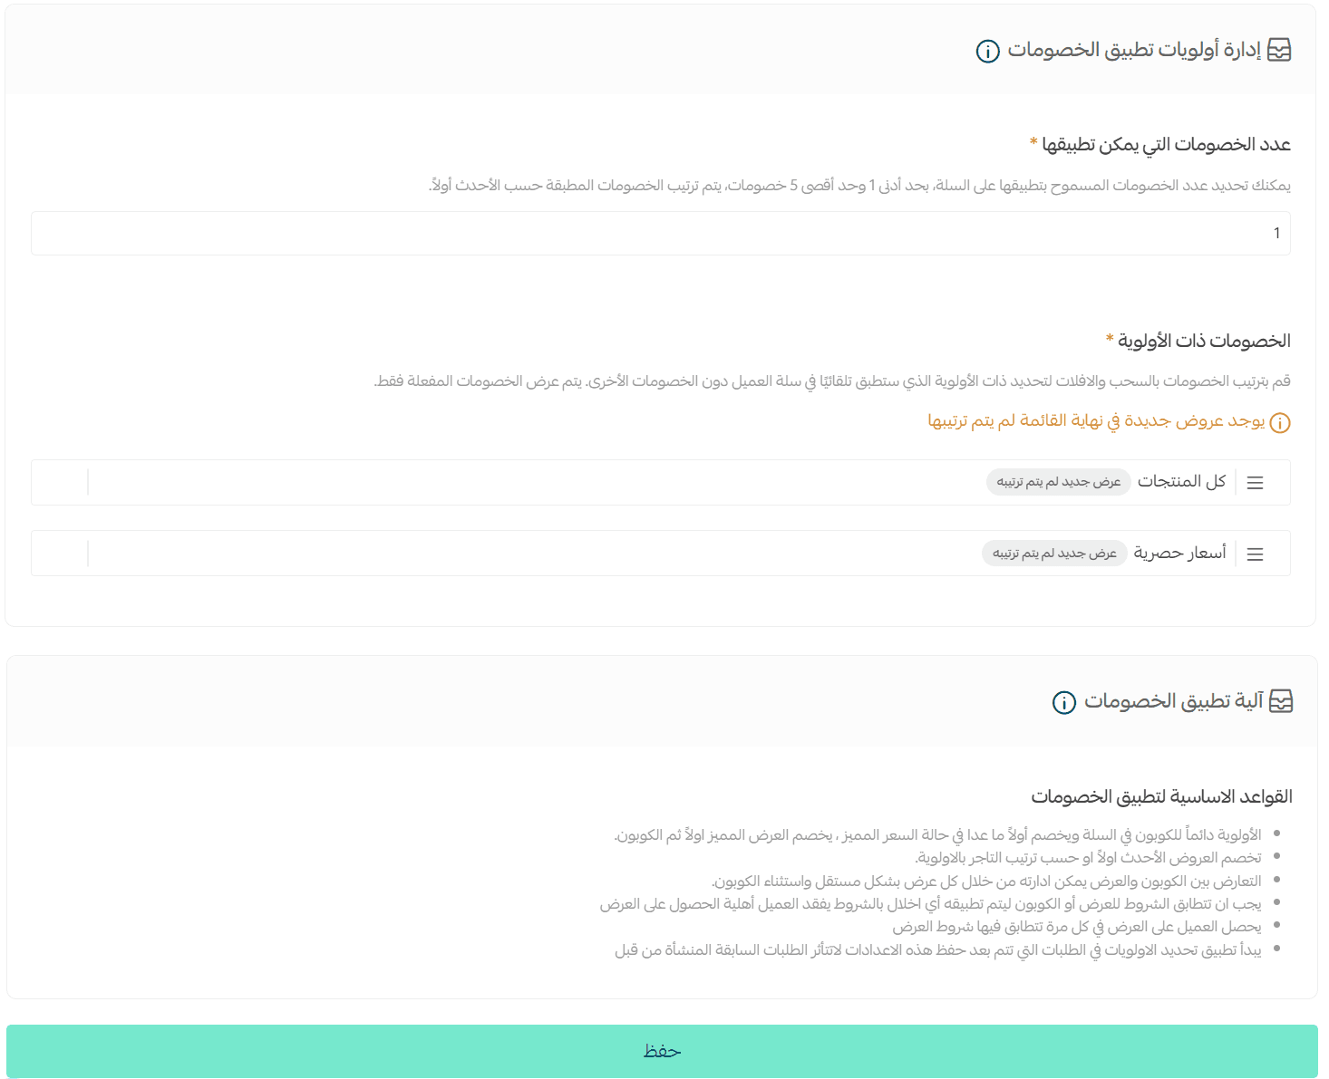Select the كل المنتجات discount label
This screenshot has height=1079, width=1329.
(1181, 481)
